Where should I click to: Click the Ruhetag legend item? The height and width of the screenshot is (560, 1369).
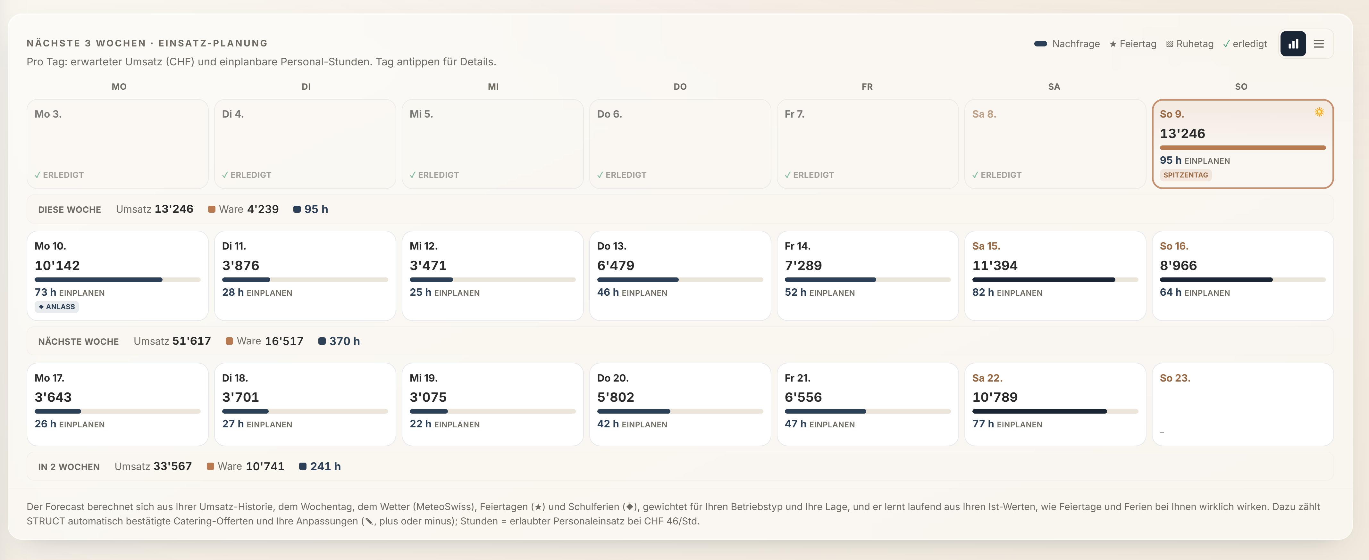tap(1189, 44)
